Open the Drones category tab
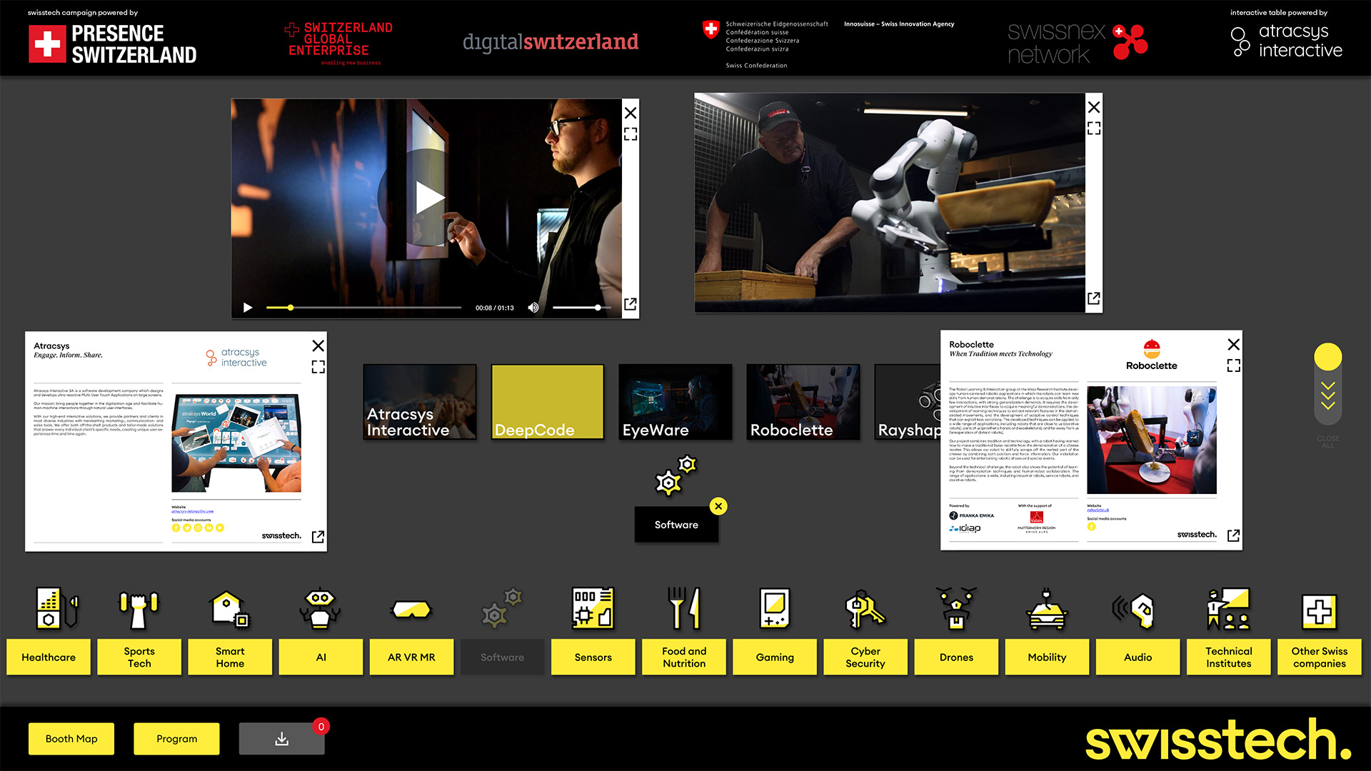Viewport: 1371px width, 771px height. 956,657
